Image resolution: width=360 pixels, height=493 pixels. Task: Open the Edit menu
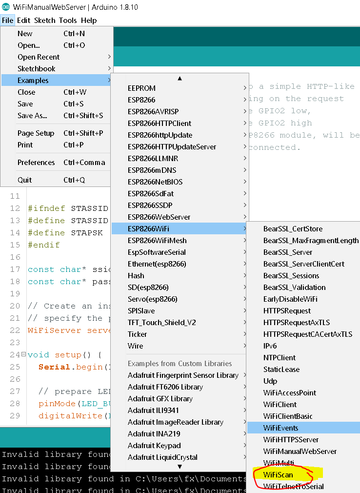23,21
